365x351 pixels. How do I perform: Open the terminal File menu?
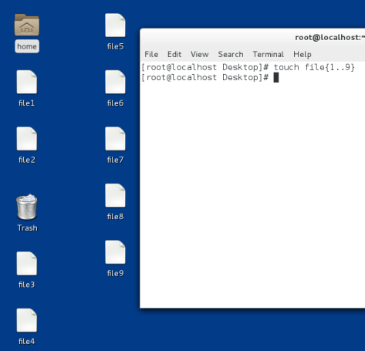click(x=151, y=54)
